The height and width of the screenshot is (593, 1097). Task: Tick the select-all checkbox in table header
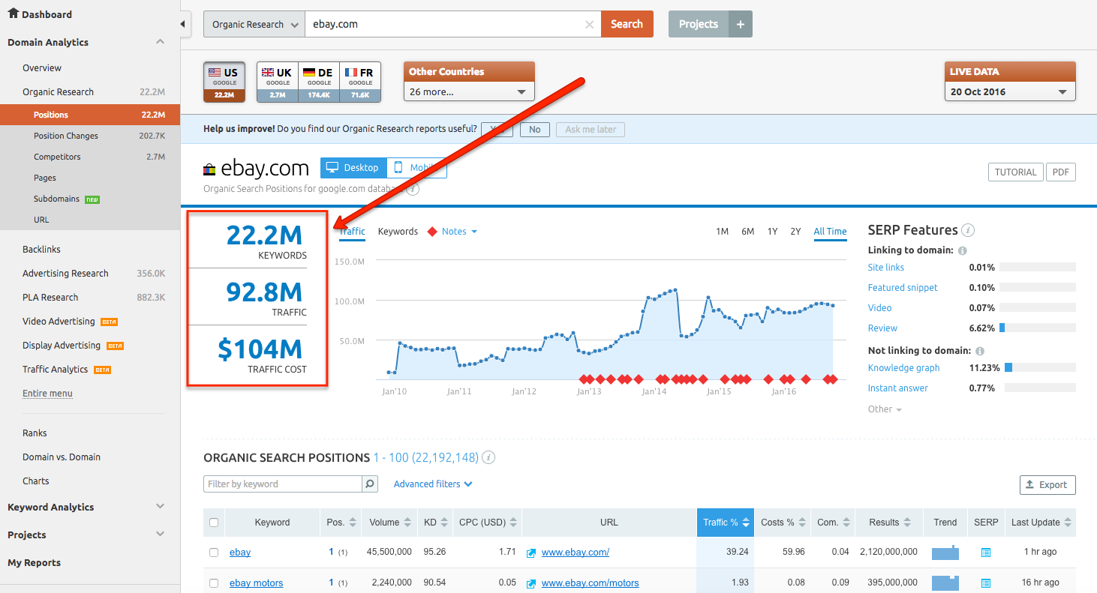(x=214, y=523)
